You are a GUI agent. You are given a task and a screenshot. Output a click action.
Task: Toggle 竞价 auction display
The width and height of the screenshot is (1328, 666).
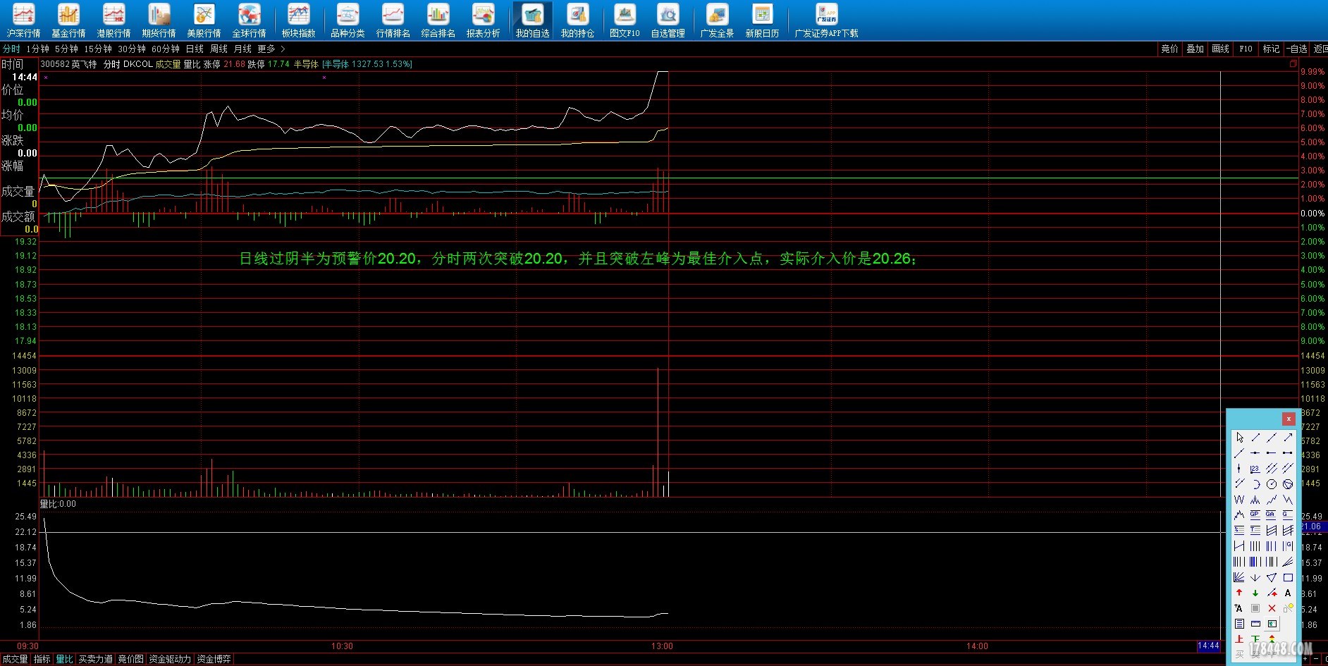point(1169,49)
